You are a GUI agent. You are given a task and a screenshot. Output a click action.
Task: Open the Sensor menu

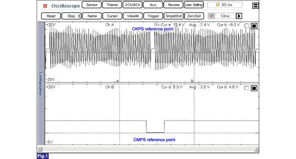point(92,5)
